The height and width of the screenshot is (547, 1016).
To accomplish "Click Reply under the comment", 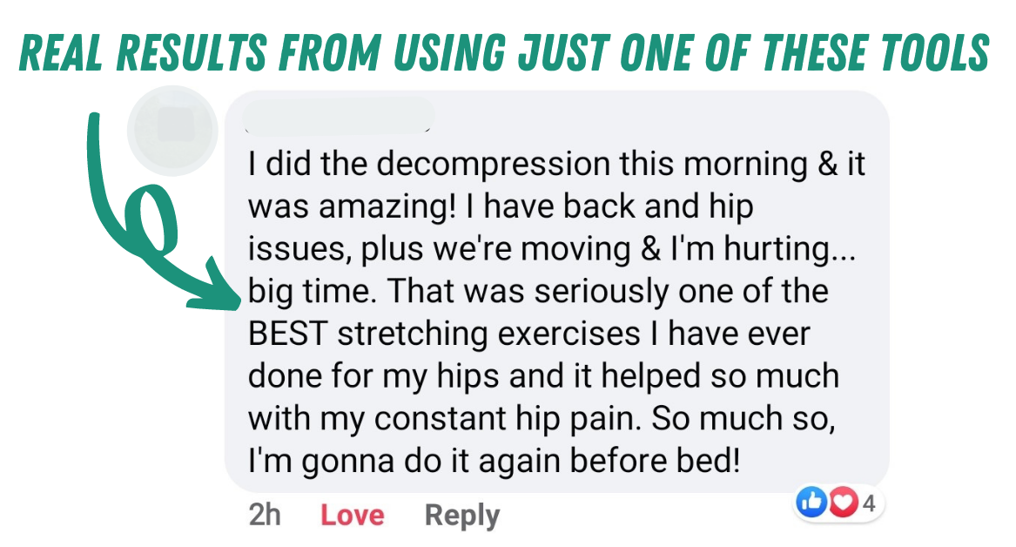I will (461, 515).
